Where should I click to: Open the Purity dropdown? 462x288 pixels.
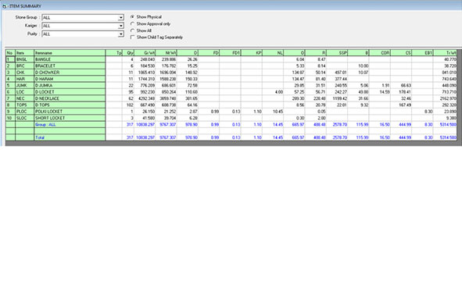pyautogui.click(x=121, y=34)
